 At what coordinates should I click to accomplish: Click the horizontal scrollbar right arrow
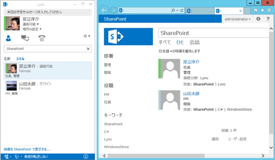click(x=263, y=156)
